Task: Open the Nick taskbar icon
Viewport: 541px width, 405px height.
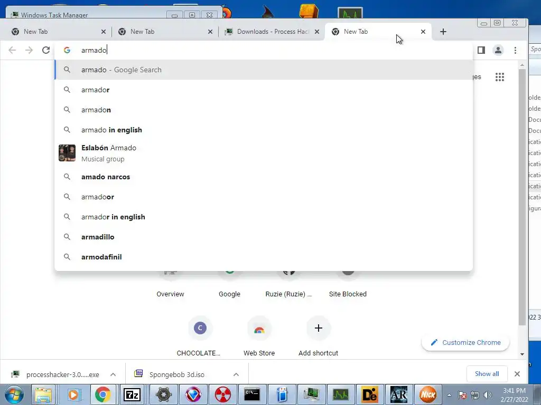Action: 428,394
